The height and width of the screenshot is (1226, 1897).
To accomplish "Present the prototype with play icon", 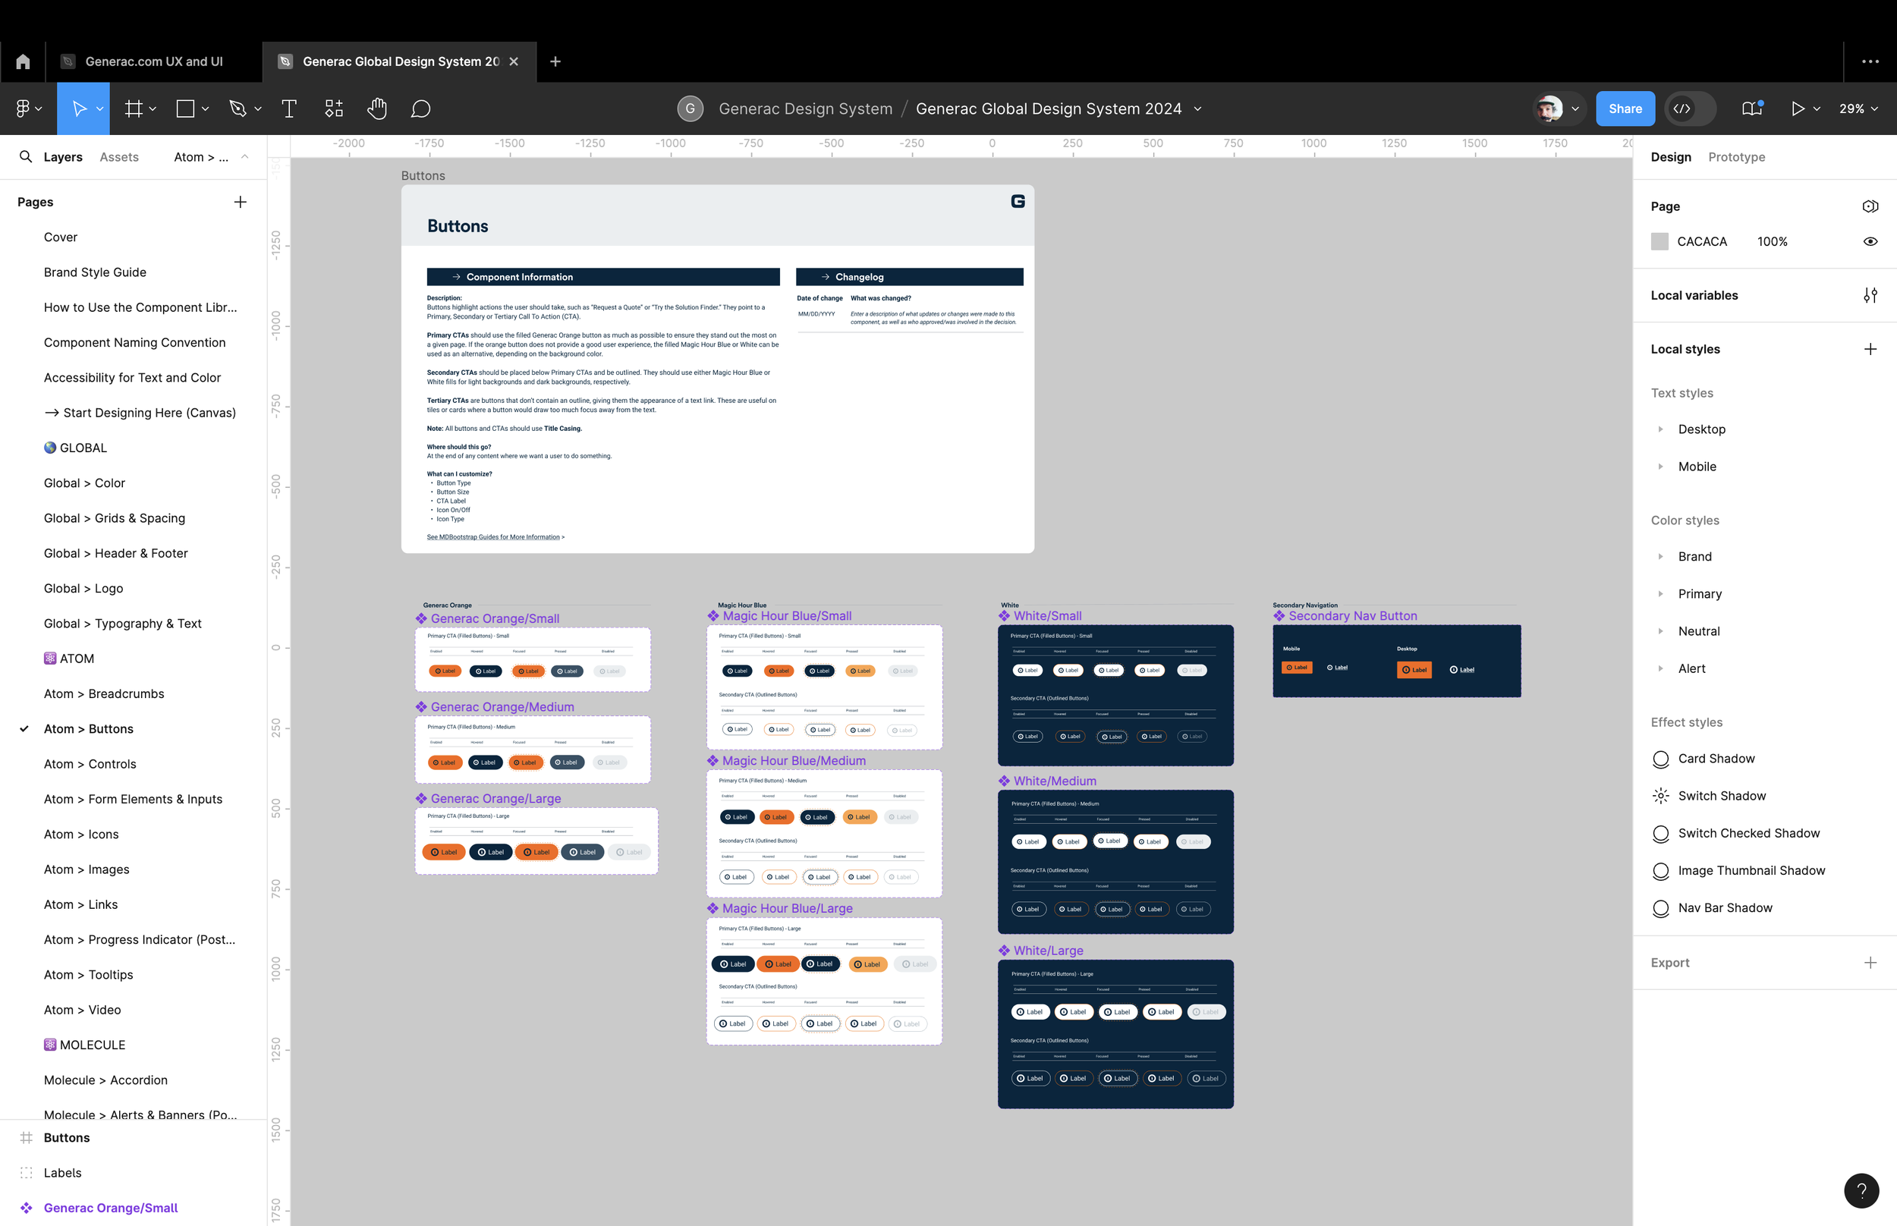I will [x=1797, y=108].
